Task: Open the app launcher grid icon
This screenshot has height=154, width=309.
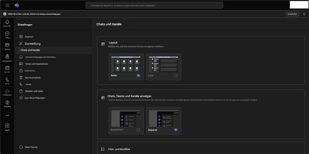Action: coord(7,5)
